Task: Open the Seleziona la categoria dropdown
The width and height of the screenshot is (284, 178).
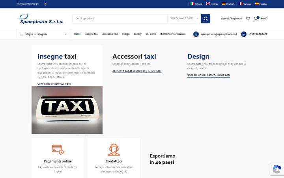Action: point(184,19)
